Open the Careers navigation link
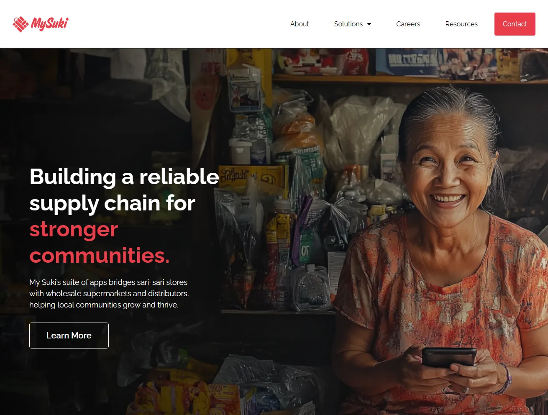Image resolution: width=548 pixels, height=415 pixels. pos(408,24)
